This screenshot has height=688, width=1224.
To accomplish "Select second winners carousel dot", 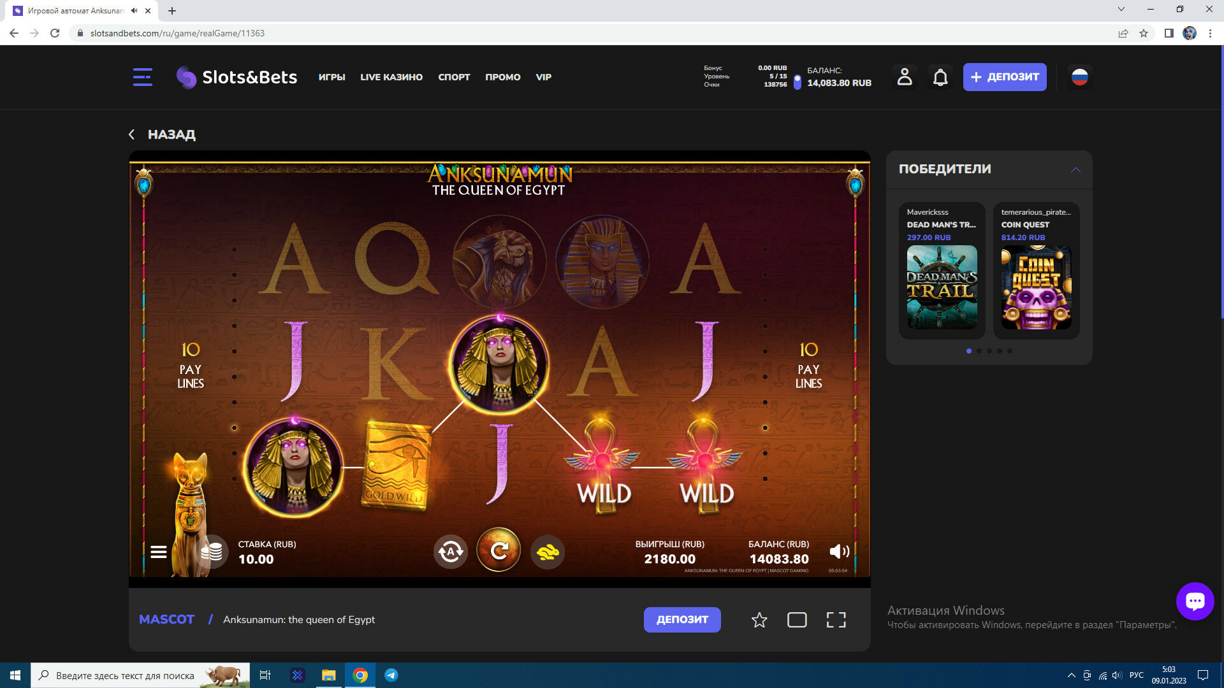I will (979, 351).
